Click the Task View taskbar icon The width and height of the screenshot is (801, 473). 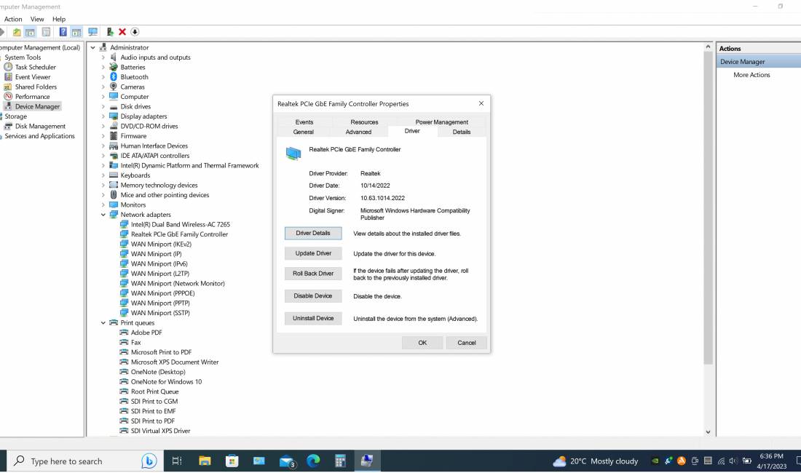pos(177,461)
